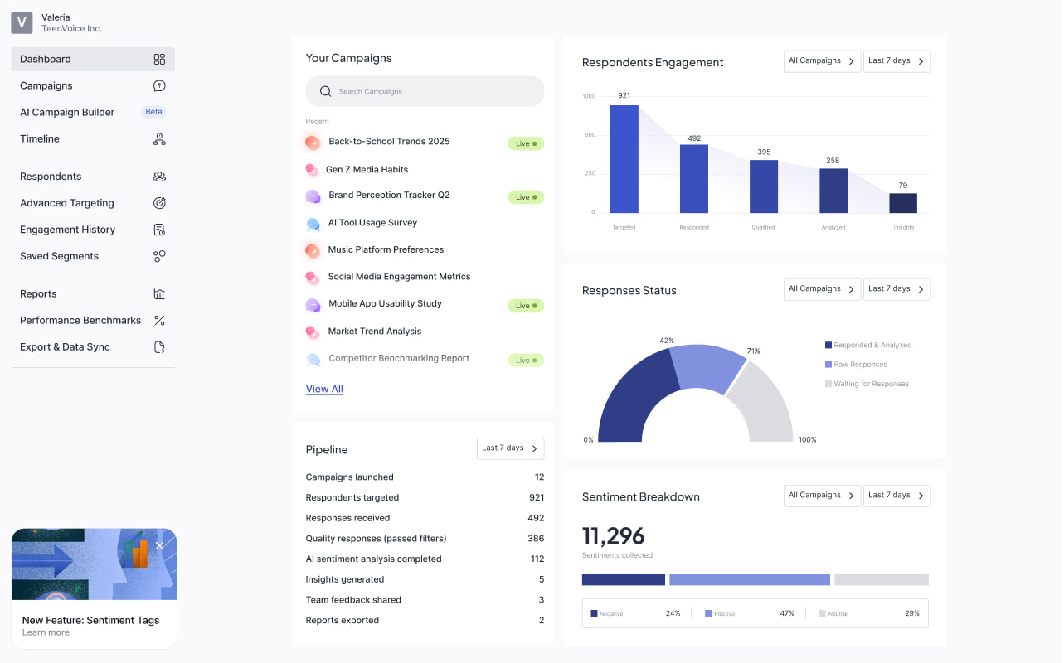Open Pipeline's Last 7 days dropdown
Image resolution: width=1064 pixels, height=663 pixels.
(510, 448)
